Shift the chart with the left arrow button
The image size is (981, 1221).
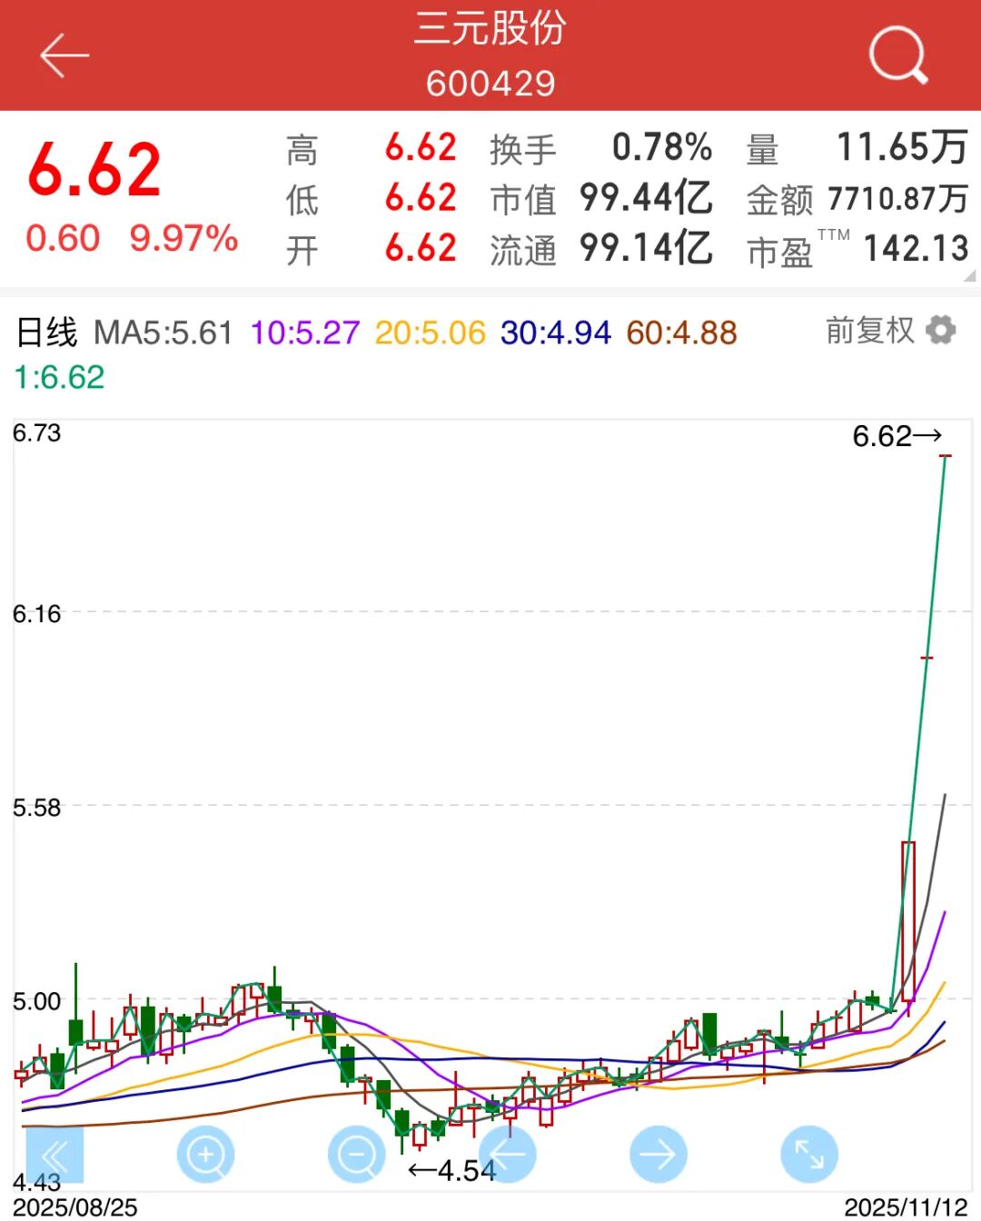coord(507,1155)
